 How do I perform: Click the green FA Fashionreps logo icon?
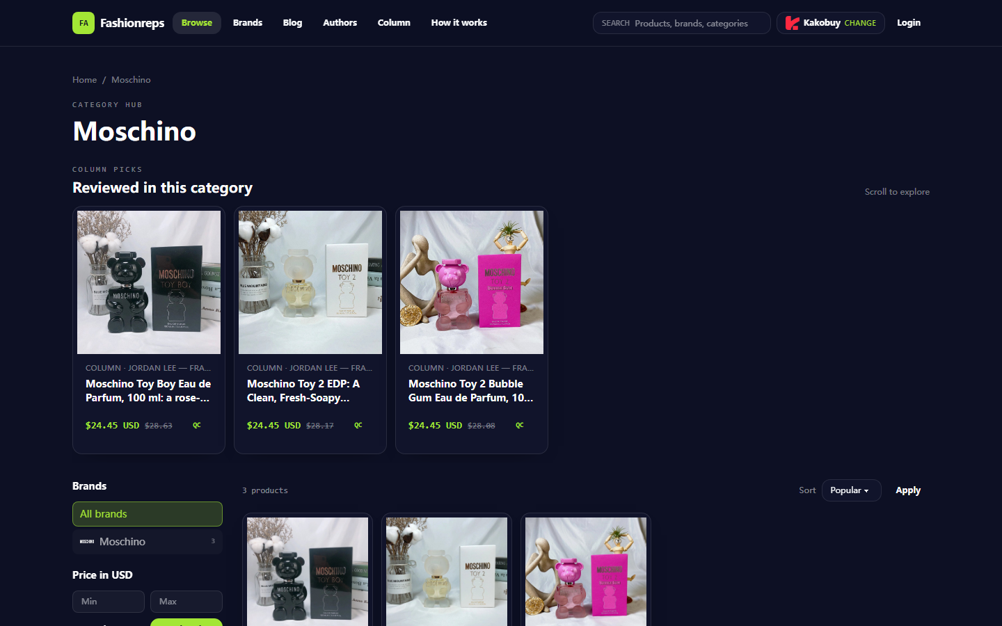[x=83, y=23]
